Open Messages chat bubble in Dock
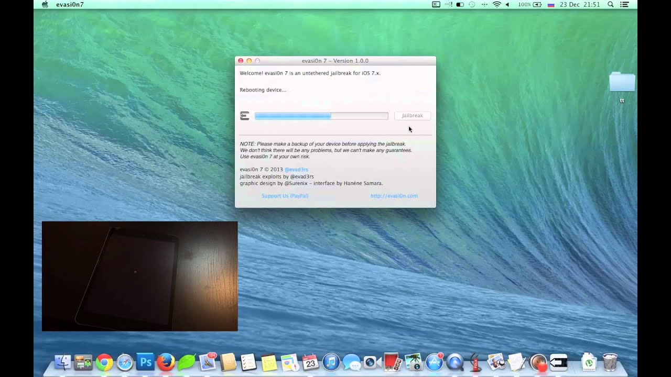Viewport: 671px width, 377px height. pyautogui.click(x=351, y=362)
